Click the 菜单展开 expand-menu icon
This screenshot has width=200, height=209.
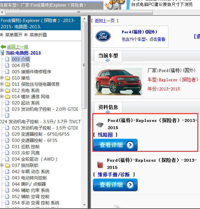(x=2, y=35)
